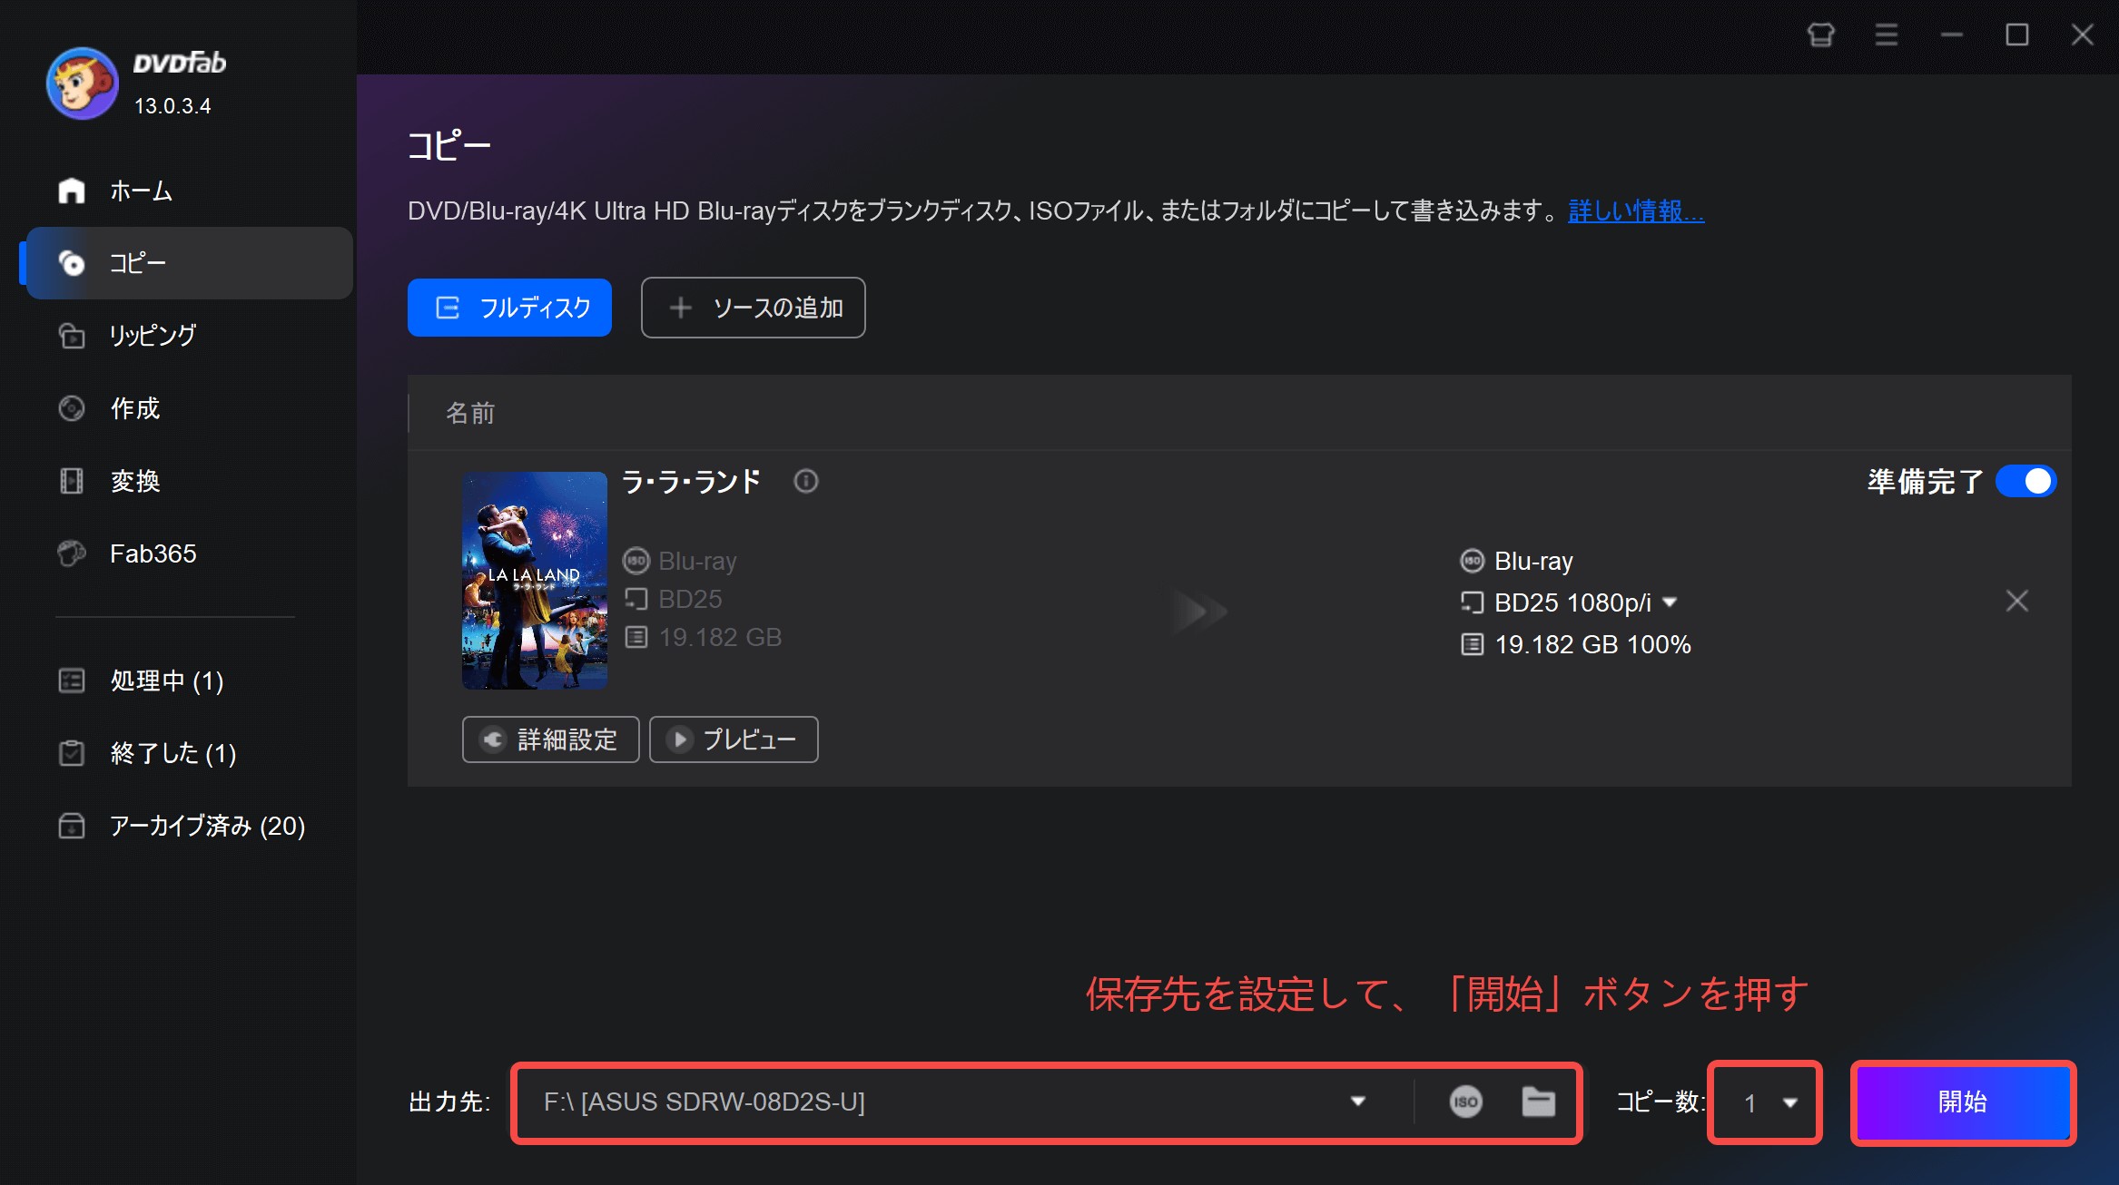Click the output Blu-ray ISO icon
This screenshot has height=1185, width=2119.
[x=1472, y=561]
